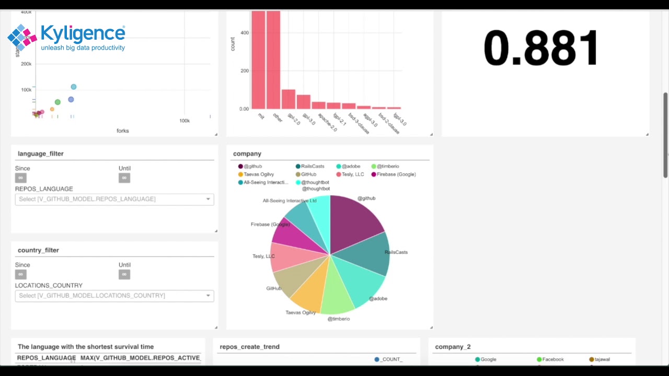The width and height of the screenshot is (669, 376).
Task: Click the resize handle of language_filter panel
Action: click(x=216, y=231)
